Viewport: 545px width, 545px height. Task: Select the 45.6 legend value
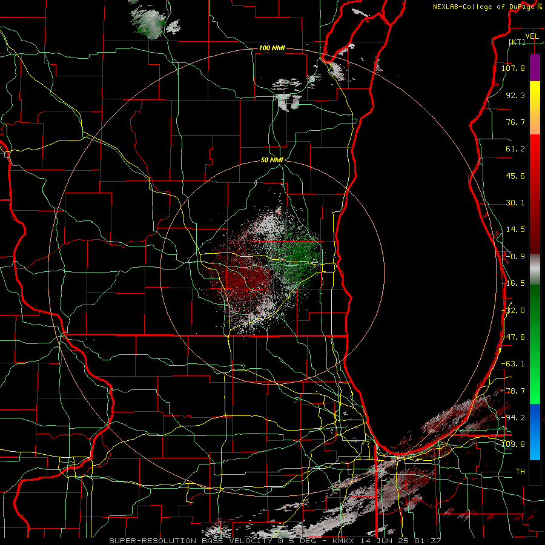[515, 176]
